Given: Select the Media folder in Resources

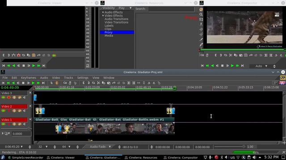Looking at the screenshot, I should coord(109,36).
